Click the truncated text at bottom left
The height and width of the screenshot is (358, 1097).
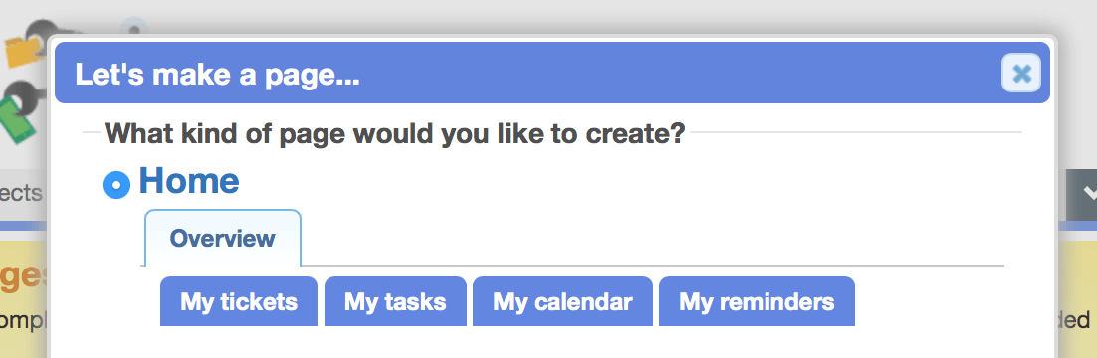pos(22,321)
